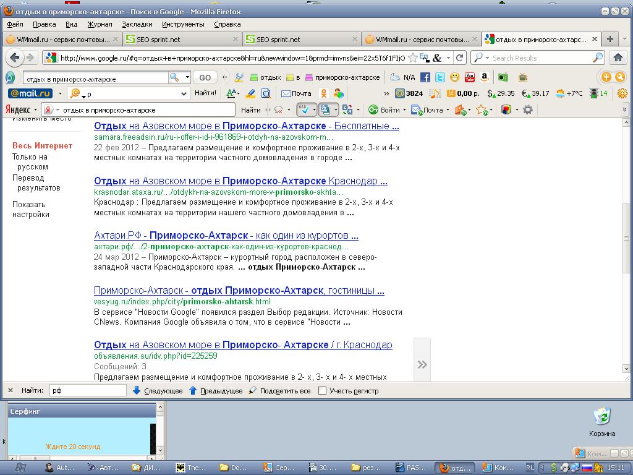Click the Найти! button in Mail.ru toolbar
The image size is (633, 475).
point(205,93)
